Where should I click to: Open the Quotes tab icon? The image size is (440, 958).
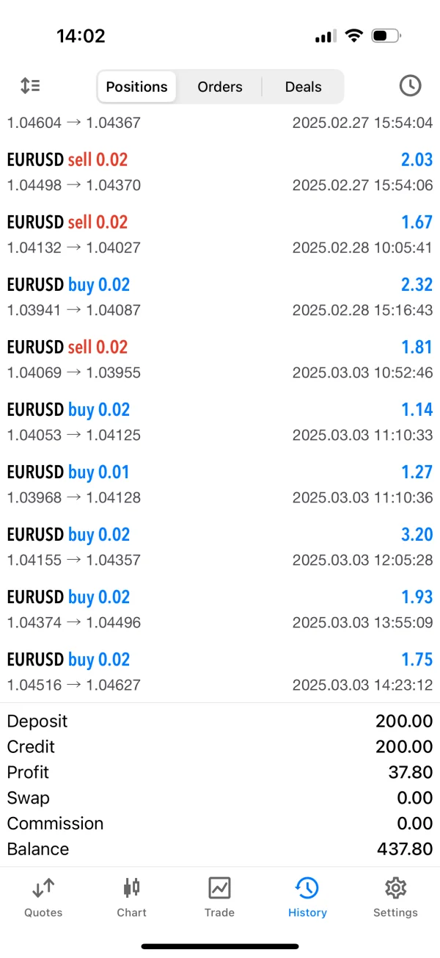click(43, 889)
